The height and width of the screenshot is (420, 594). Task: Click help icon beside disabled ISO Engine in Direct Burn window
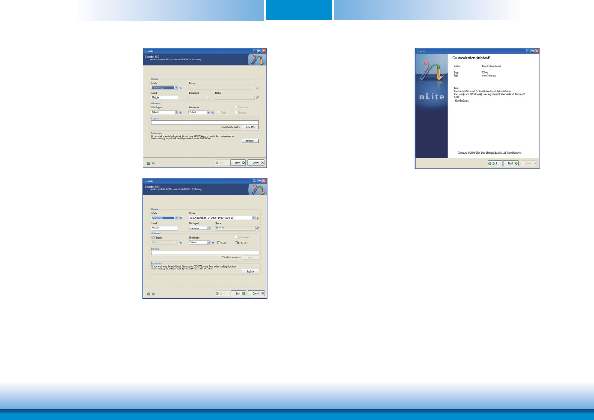tap(180, 243)
